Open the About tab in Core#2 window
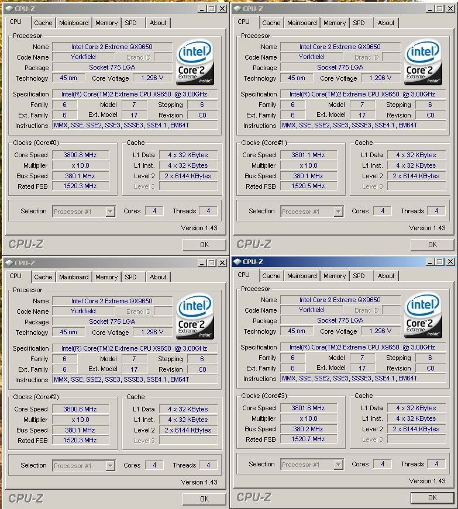 tap(158, 277)
